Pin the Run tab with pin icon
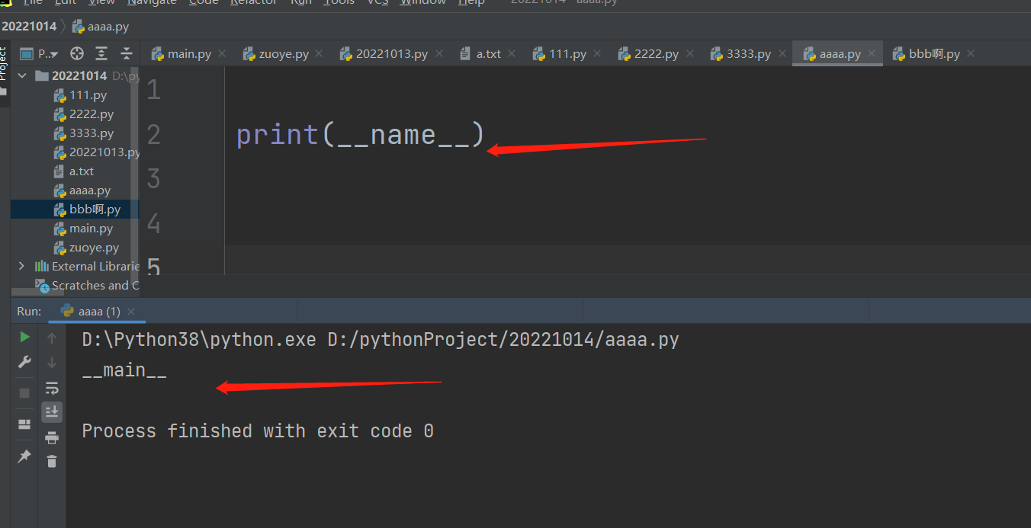1031x528 pixels. pyautogui.click(x=24, y=456)
